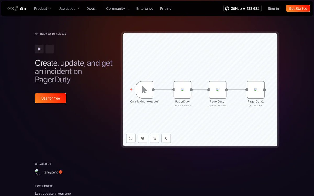
Task: Click the template title heading
Action: pyautogui.click(x=74, y=71)
